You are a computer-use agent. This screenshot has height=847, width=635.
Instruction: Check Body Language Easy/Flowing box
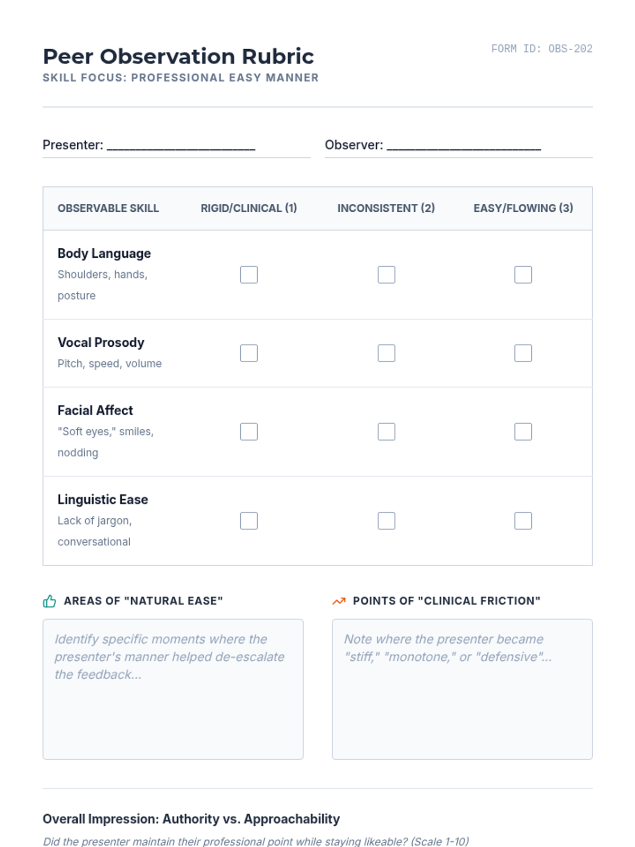(523, 275)
